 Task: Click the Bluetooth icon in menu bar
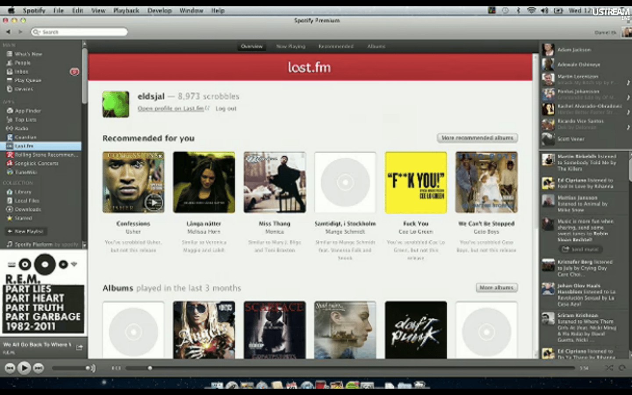(518, 11)
